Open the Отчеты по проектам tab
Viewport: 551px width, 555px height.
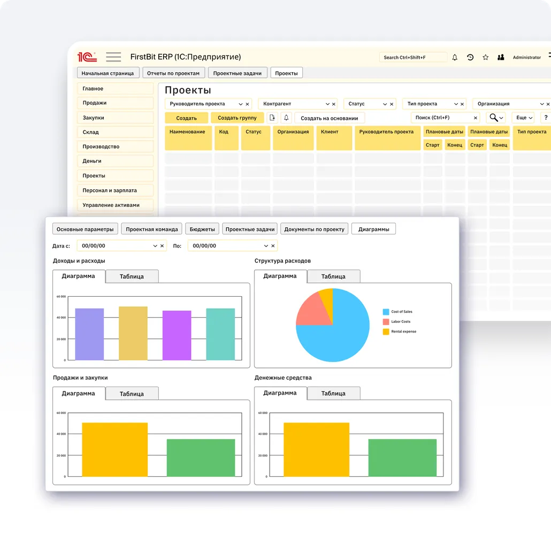(173, 73)
